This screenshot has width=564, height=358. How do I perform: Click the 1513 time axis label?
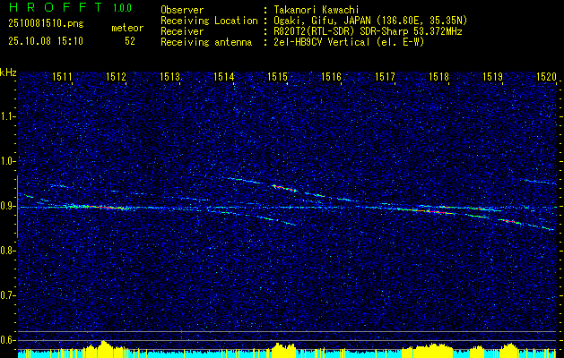(169, 76)
